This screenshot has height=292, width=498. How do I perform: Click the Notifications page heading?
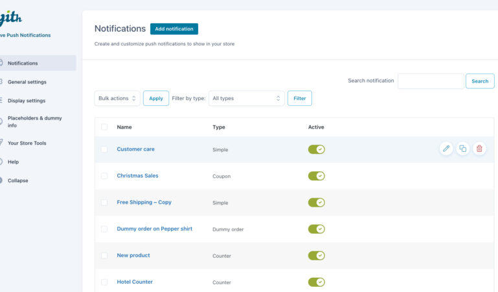120,28
